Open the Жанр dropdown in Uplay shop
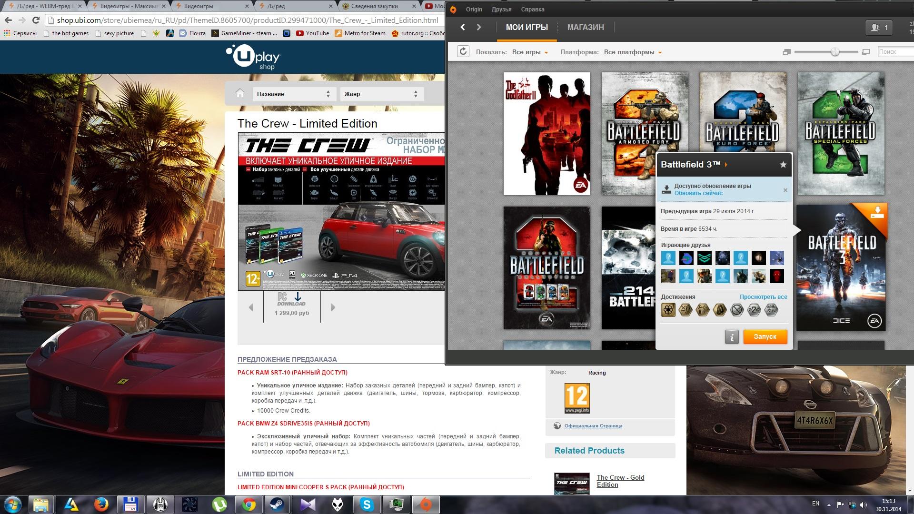914x514 pixels. (382, 94)
